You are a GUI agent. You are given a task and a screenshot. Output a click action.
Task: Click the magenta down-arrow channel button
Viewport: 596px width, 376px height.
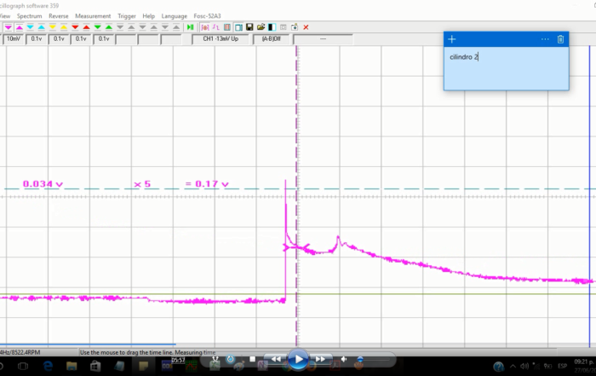[8, 27]
